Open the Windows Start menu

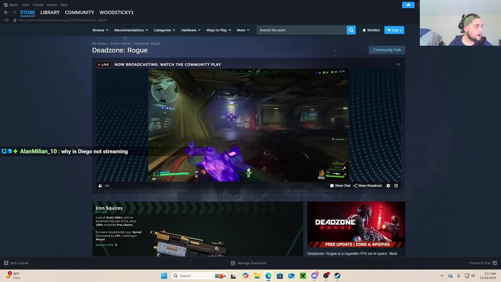[164, 276]
